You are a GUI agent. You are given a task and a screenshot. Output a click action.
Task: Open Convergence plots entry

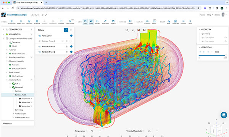[x=22, y=117]
